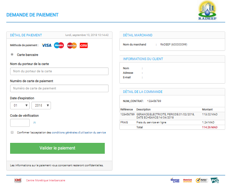Image resolution: width=228 pixels, height=189 pixels.
Task: Click the RADEEF logo in header
Action: coord(207,11)
